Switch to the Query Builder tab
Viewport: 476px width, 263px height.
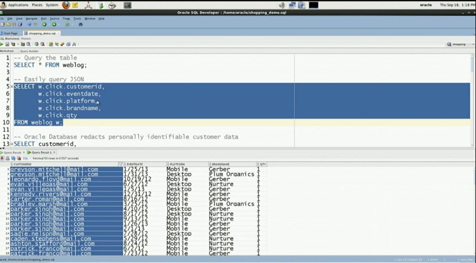click(29, 51)
